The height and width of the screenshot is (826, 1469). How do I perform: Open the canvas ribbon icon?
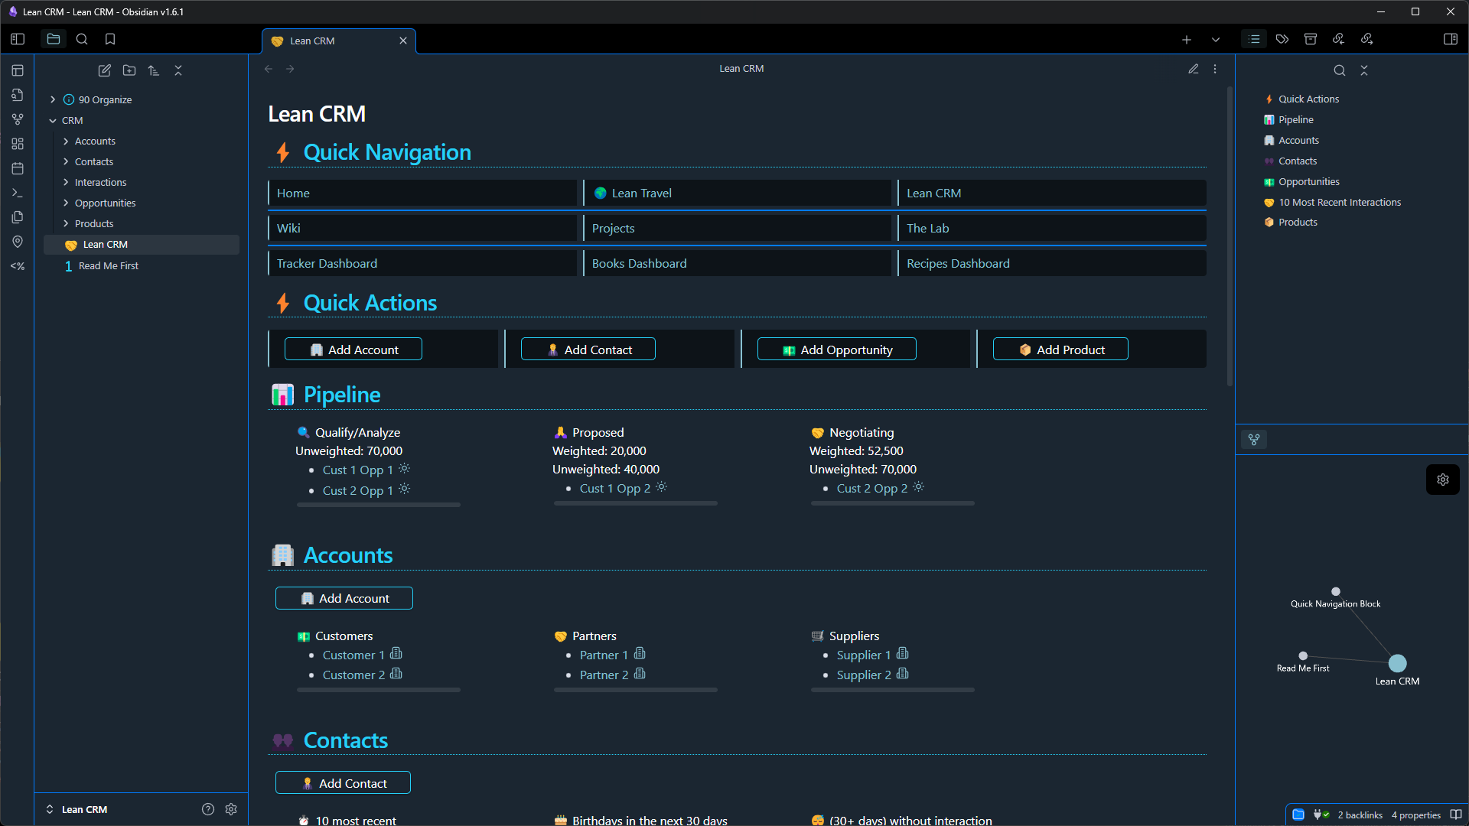(18, 144)
